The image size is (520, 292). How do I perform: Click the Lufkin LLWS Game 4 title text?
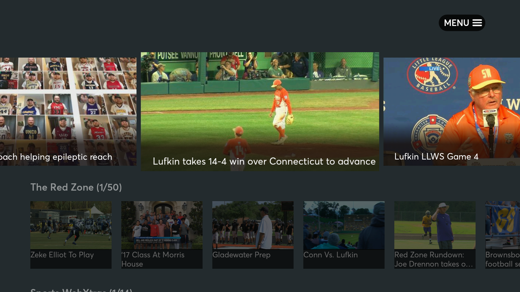(x=436, y=157)
